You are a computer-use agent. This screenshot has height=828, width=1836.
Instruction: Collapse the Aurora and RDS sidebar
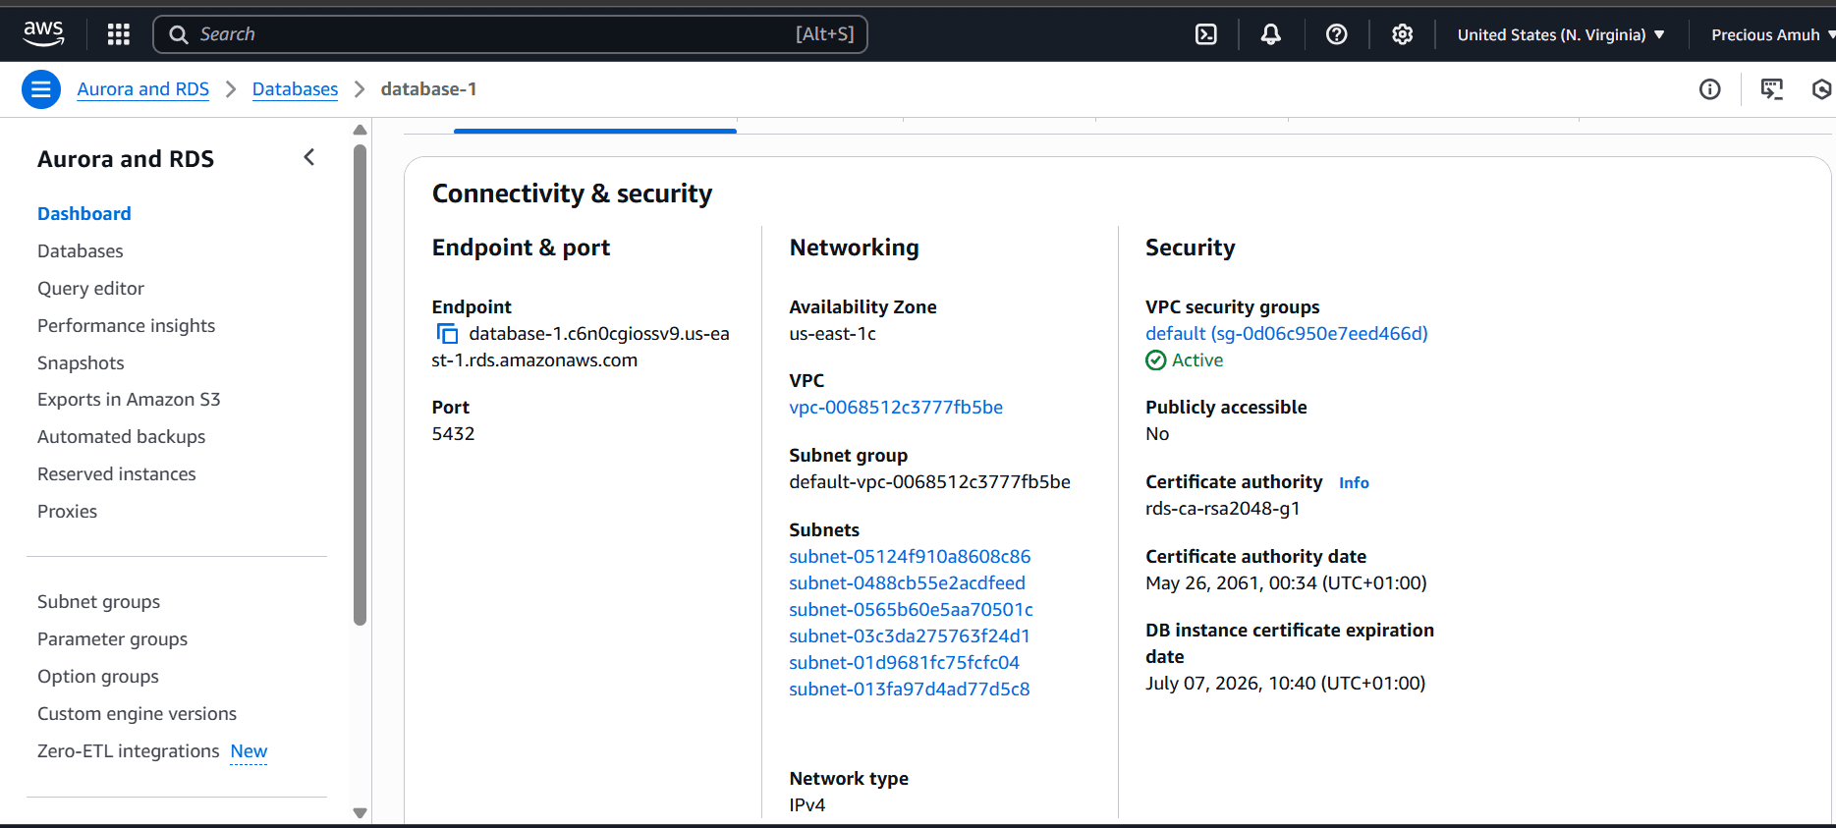309,157
